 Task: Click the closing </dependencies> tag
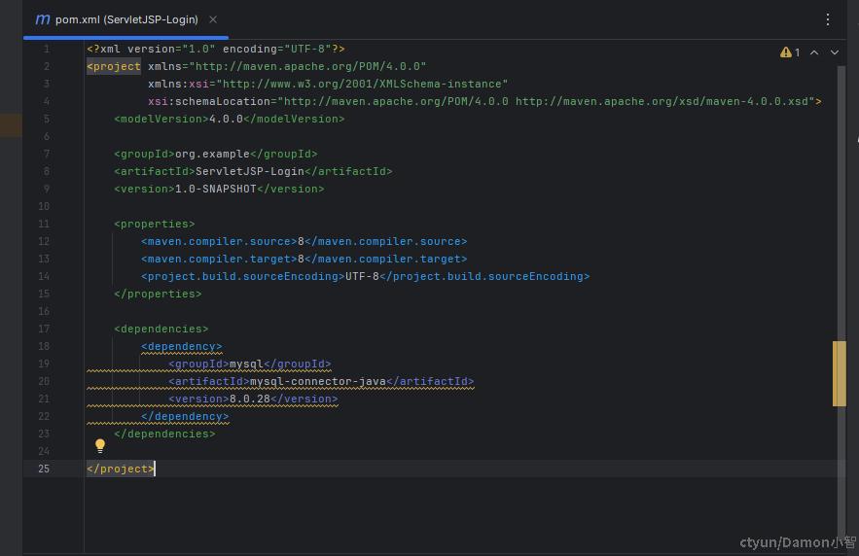tap(164, 434)
